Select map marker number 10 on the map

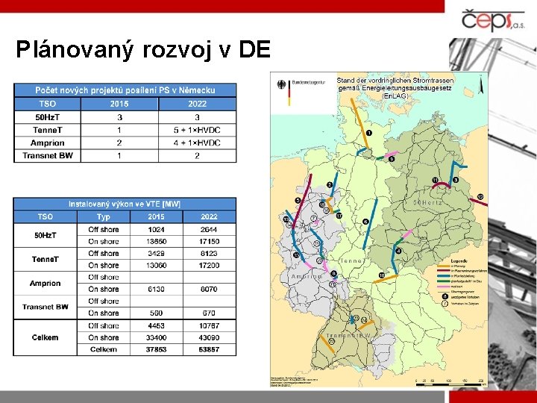pos(382,275)
